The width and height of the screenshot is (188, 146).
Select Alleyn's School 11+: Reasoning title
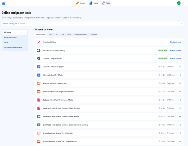54,83
